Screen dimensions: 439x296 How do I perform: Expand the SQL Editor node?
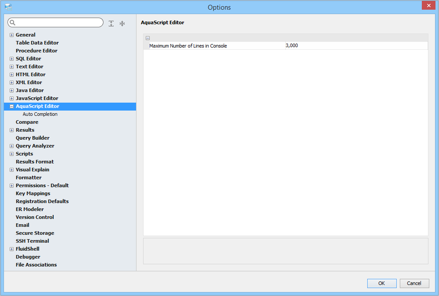(11, 59)
